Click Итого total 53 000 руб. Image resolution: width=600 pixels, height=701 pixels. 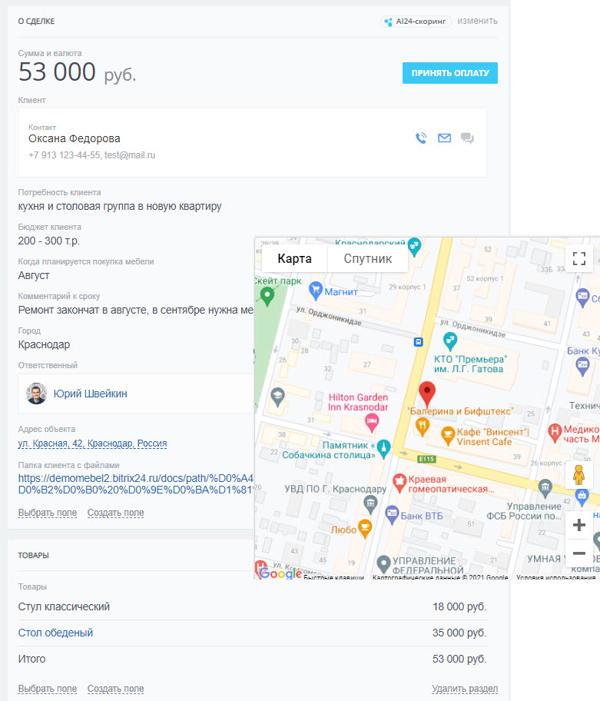[459, 659]
